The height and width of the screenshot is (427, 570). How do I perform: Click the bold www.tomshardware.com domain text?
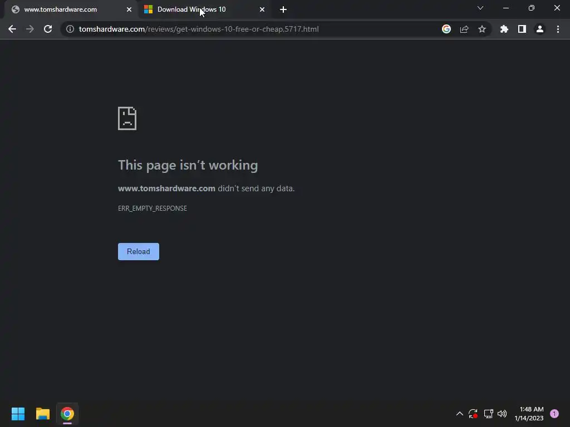coord(166,188)
